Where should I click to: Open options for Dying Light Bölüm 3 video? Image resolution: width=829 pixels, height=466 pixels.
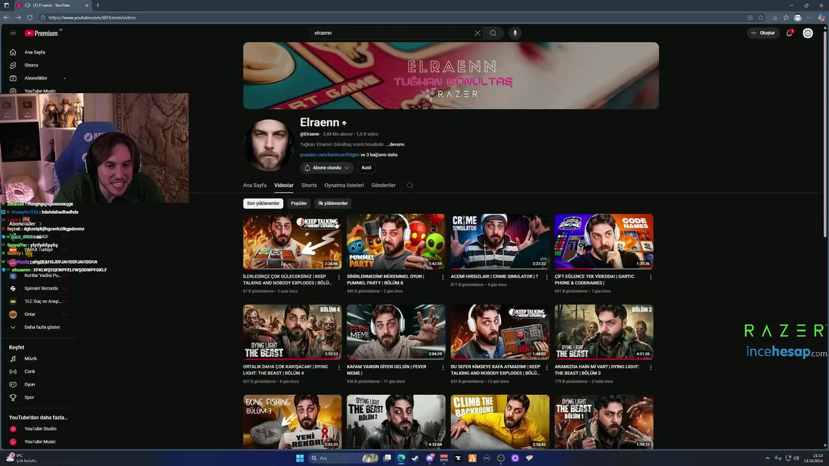(x=651, y=367)
